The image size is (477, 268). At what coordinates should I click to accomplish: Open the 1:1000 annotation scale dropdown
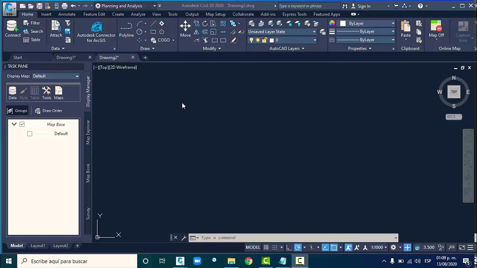tap(379, 247)
